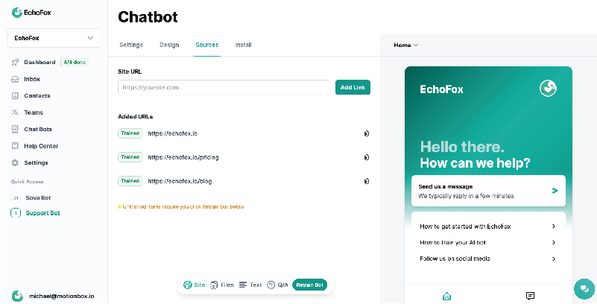Image resolution: width=597 pixels, height=304 pixels.
Task: Click the Add Link button
Action: click(353, 87)
